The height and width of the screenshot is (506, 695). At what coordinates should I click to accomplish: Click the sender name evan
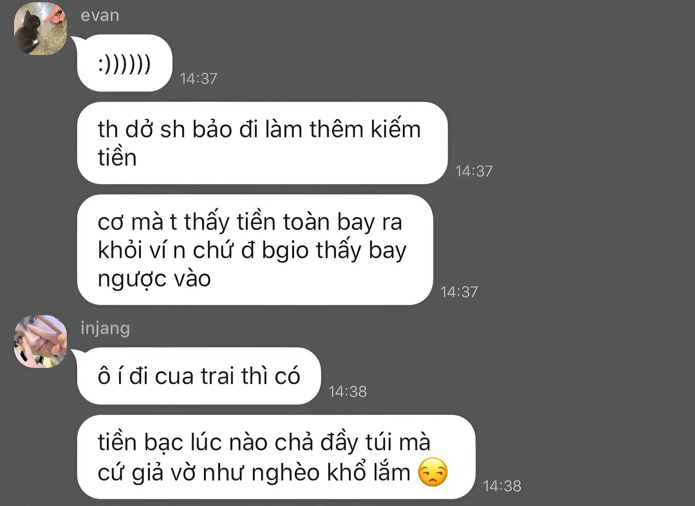coord(100,16)
